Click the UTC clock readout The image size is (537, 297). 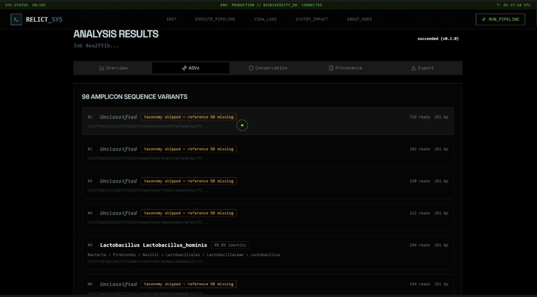[x=514, y=5]
